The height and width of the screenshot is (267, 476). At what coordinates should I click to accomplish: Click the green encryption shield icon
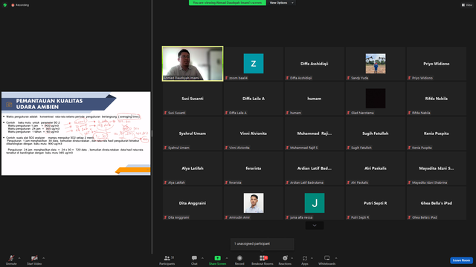point(5,5)
